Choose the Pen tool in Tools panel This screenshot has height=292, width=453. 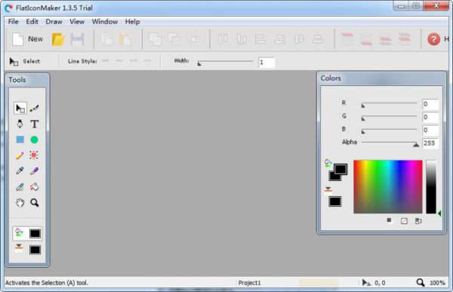(x=20, y=124)
